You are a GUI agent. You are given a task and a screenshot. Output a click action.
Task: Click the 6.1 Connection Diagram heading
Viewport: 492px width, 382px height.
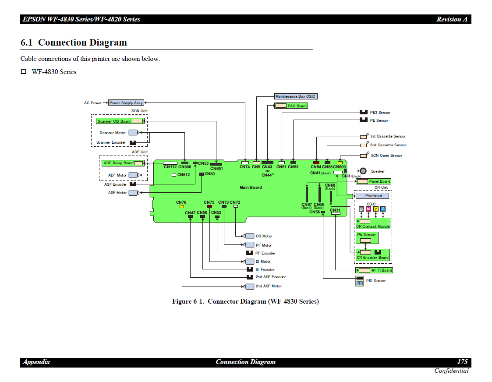(74, 42)
